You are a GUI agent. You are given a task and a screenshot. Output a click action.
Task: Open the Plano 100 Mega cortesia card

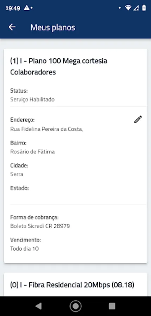(76, 156)
